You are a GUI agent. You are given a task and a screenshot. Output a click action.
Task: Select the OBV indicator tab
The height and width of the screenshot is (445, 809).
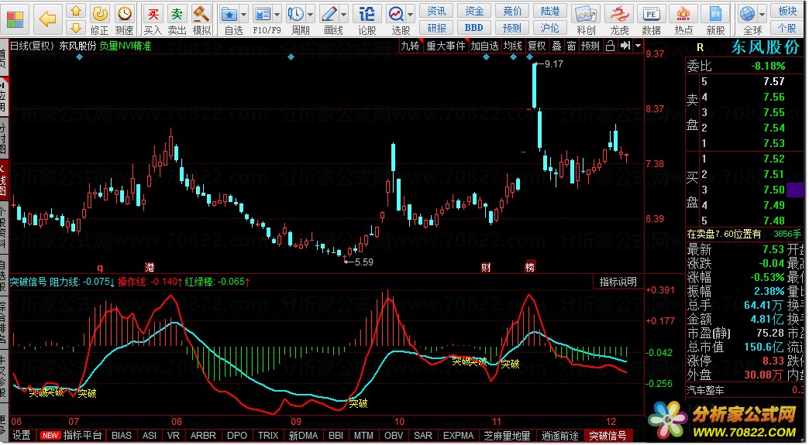point(393,436)
